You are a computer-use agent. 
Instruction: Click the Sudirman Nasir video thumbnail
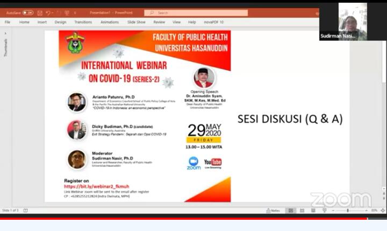(x=353, y=21)
